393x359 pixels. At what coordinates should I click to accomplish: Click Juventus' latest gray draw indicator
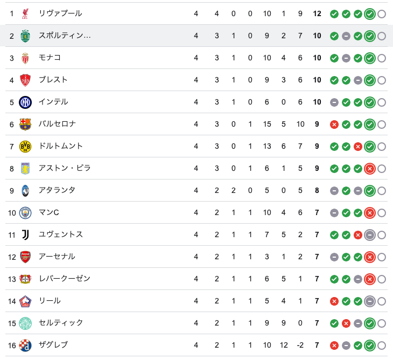coord(370,235)
